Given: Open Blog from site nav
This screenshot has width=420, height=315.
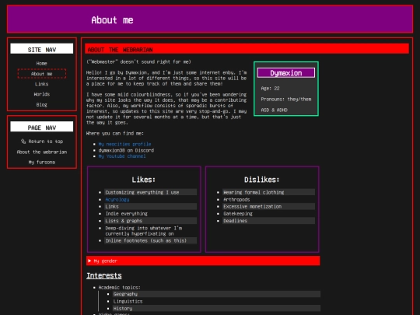Looking at the screenshot, I should (41, 104).
